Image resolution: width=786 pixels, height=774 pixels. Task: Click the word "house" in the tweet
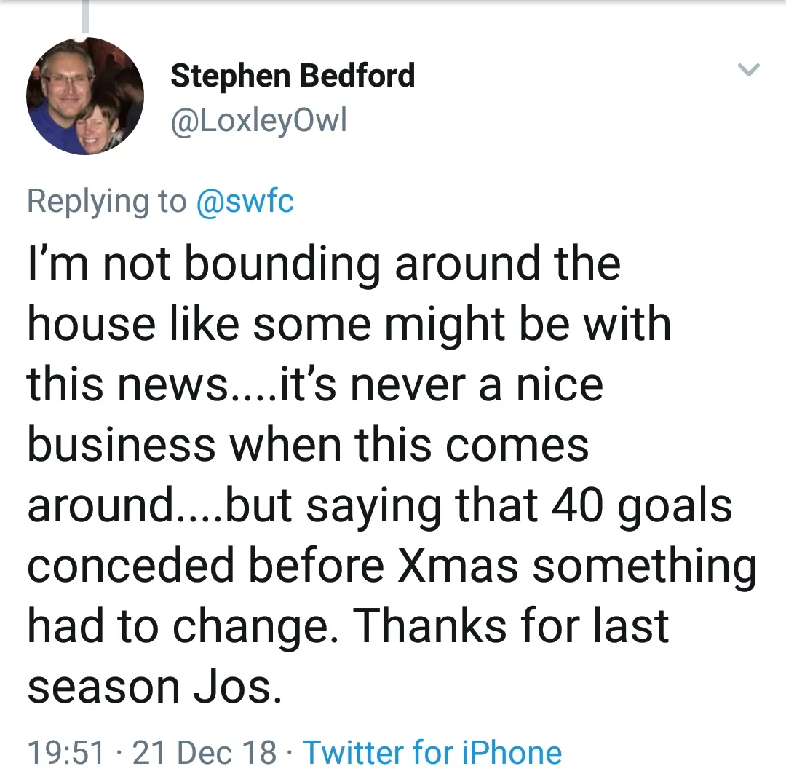(90, 323)
